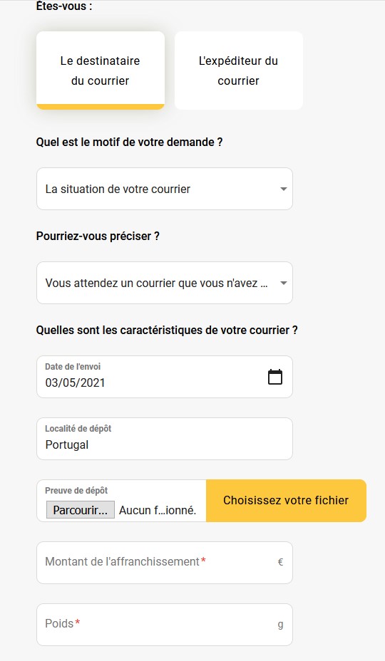This screenshot has width=385, height=661.
Task: Expand 'La situation de votre courrier' dropdown arrow
Action: (x=284, y=189)
